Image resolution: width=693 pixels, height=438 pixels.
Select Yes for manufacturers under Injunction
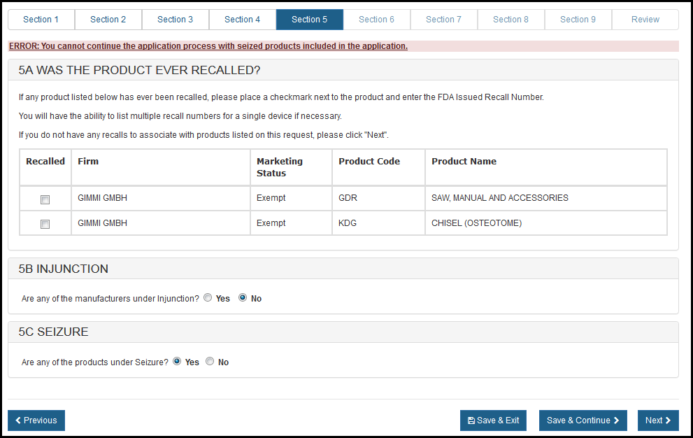coord(208,298)
